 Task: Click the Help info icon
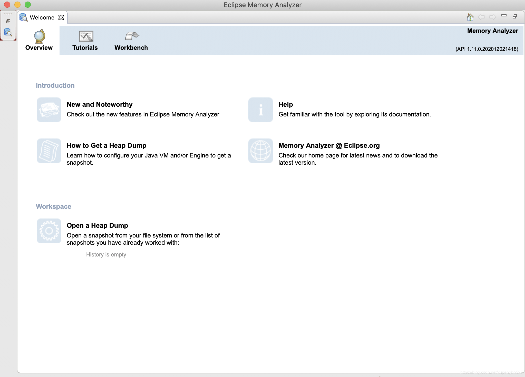pos(261,110)
